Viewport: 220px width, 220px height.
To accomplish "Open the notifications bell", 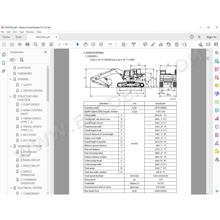I will [199, 37].
